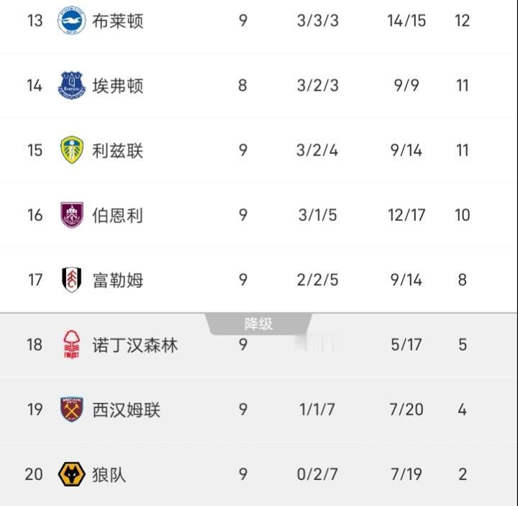Screen dimensions: 518x506
Task: Open team page for 埃弗顿
Action: tap(117, 86)
